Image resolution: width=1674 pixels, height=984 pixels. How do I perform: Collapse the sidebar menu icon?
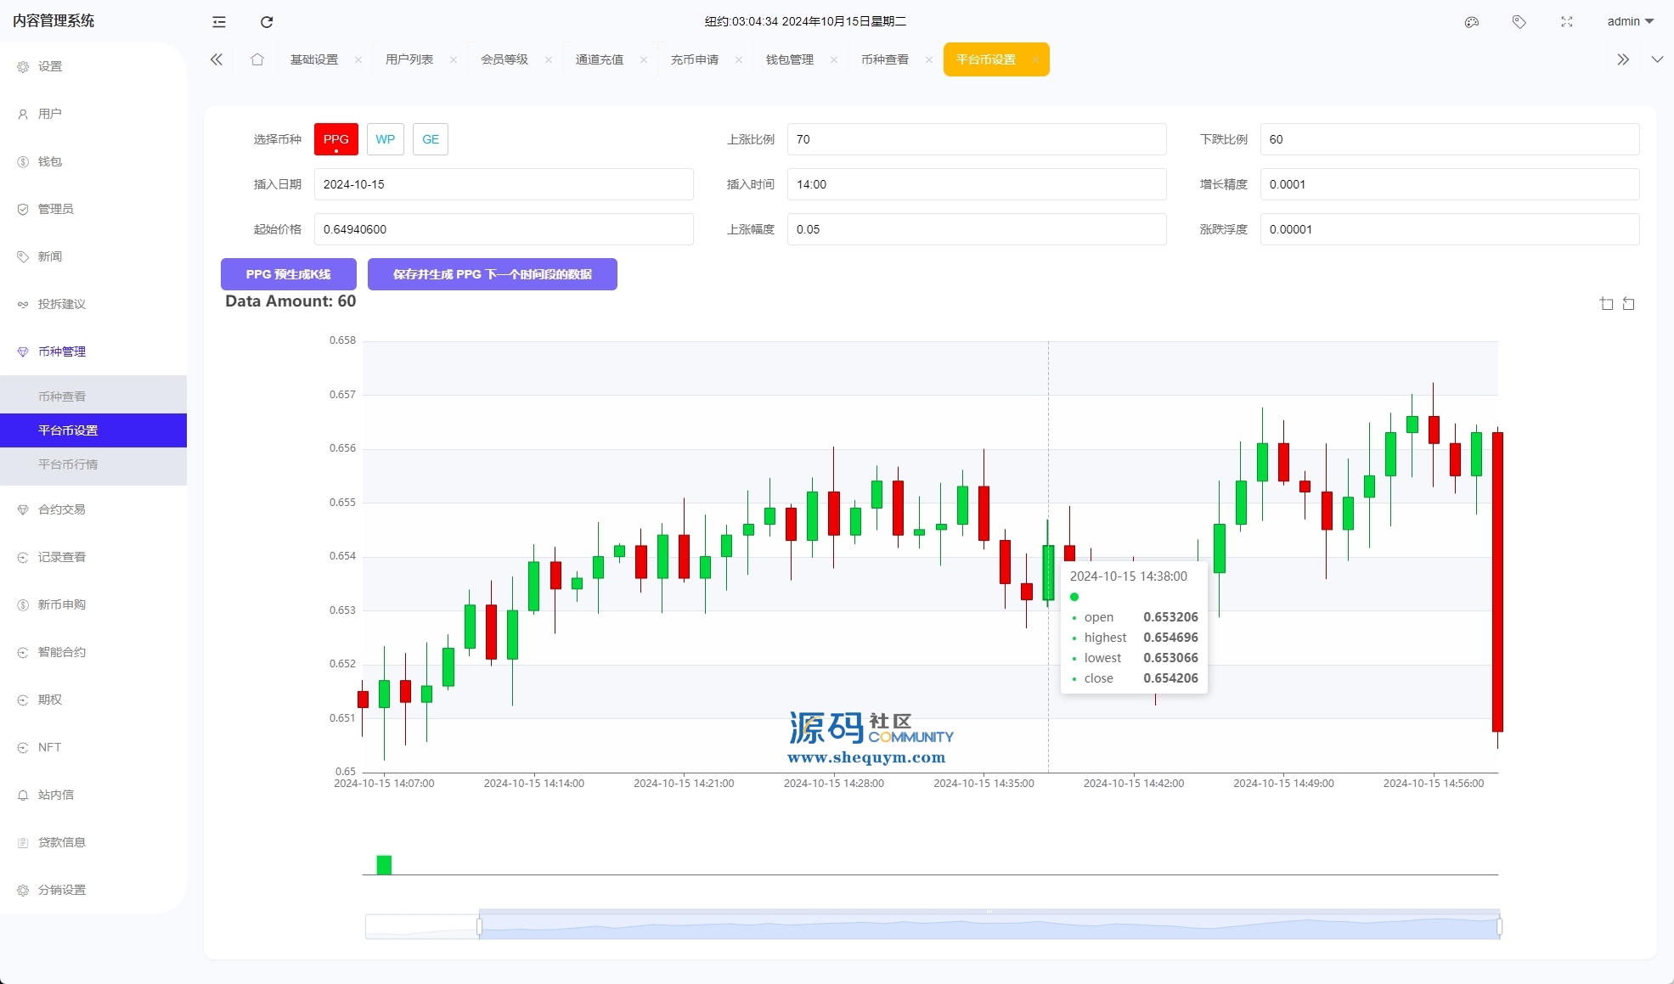click(219, 22)
